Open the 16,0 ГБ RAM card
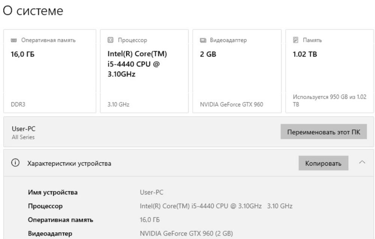 coord(49,71)
